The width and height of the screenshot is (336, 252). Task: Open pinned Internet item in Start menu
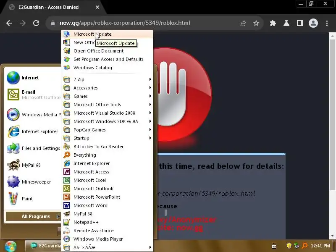[33, 78]
